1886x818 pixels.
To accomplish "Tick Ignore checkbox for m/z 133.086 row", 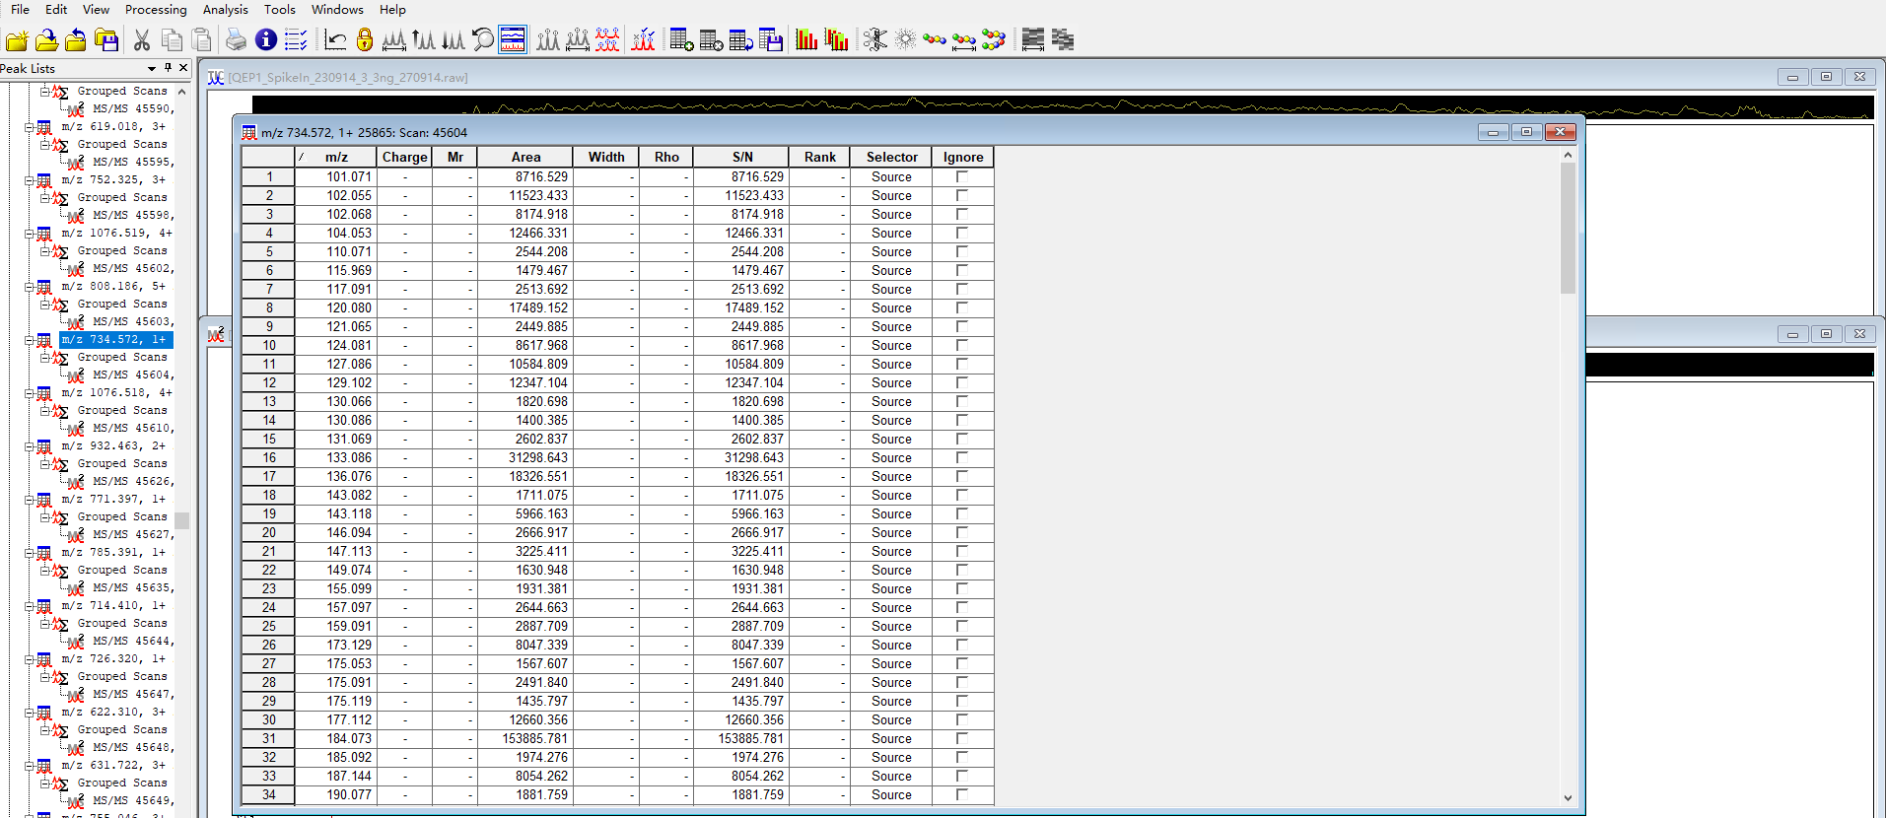I will pyautogui.click(x=962, y=458).
